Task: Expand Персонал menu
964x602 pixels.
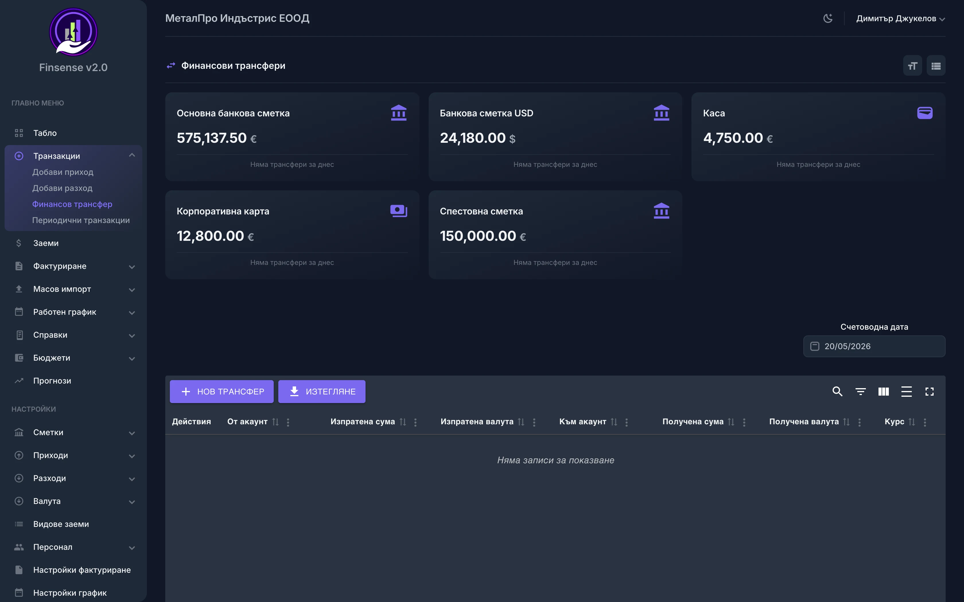Action: click(73, 547)
